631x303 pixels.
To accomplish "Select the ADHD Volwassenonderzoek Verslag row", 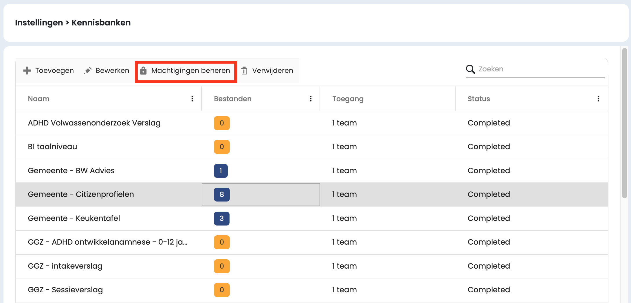I will click(94, 123).
